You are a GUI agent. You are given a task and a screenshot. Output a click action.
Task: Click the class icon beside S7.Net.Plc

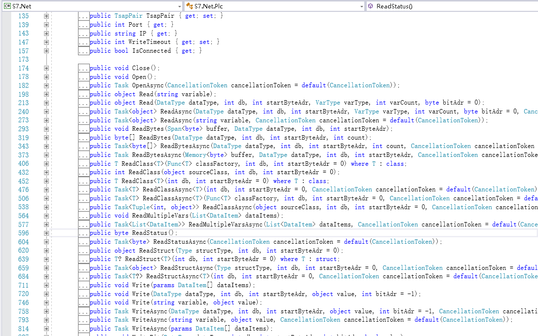190,6
